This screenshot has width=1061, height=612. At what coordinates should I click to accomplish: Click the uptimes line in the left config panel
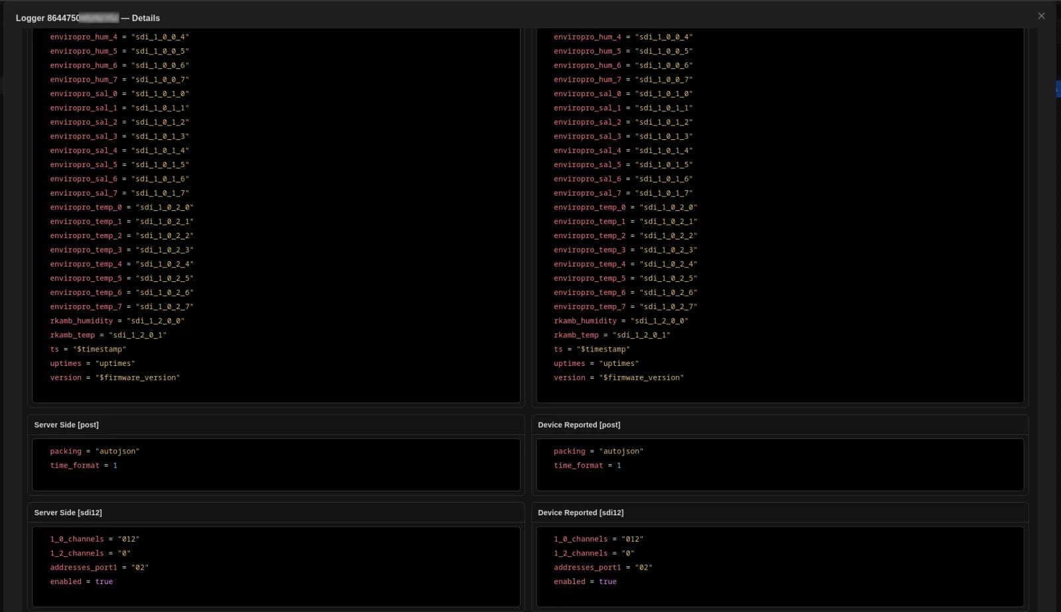(x=92, y=363)
